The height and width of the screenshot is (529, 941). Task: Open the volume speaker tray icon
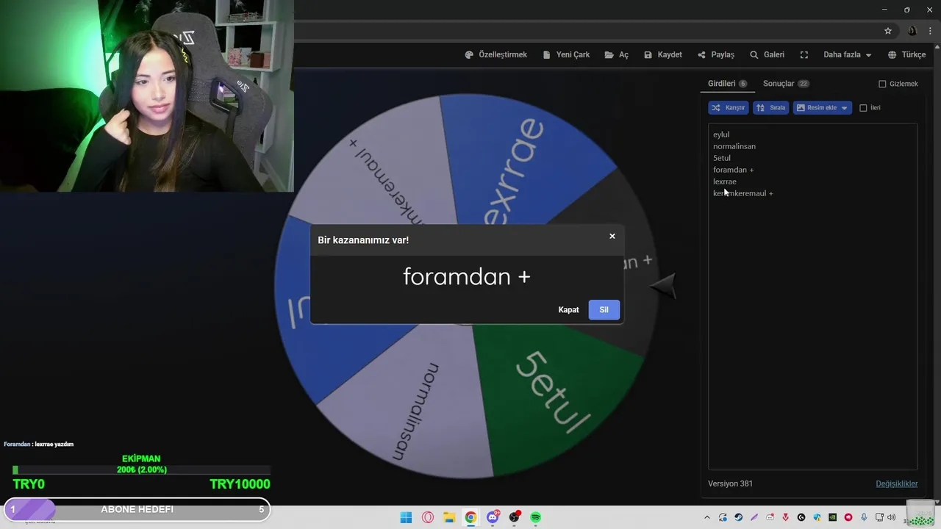tap(891, 517)
